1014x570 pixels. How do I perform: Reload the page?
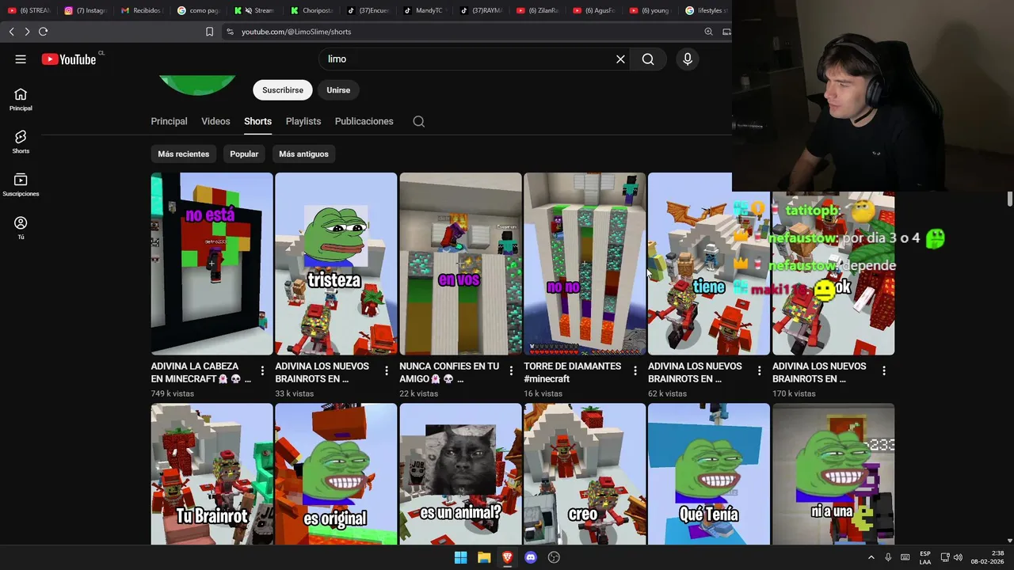[x=43, y=32]
